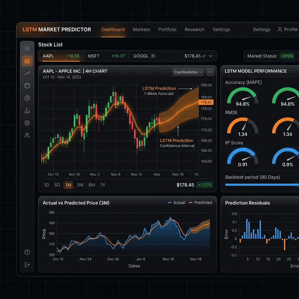The image size is (299, 299).
Task: Open the Research tab
Action: [x=194, y=29]
